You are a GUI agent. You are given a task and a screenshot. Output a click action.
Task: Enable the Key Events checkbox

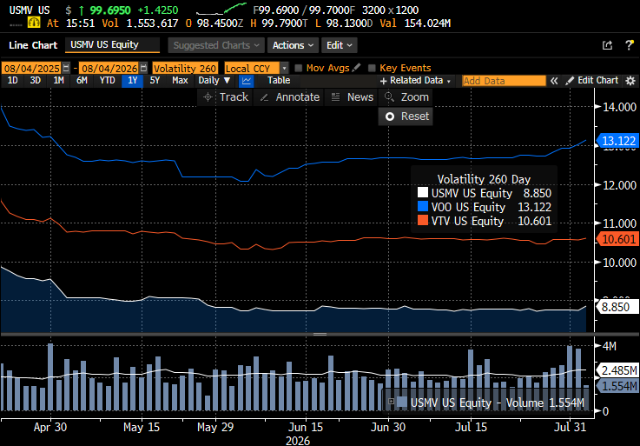[x=372, y=68]
